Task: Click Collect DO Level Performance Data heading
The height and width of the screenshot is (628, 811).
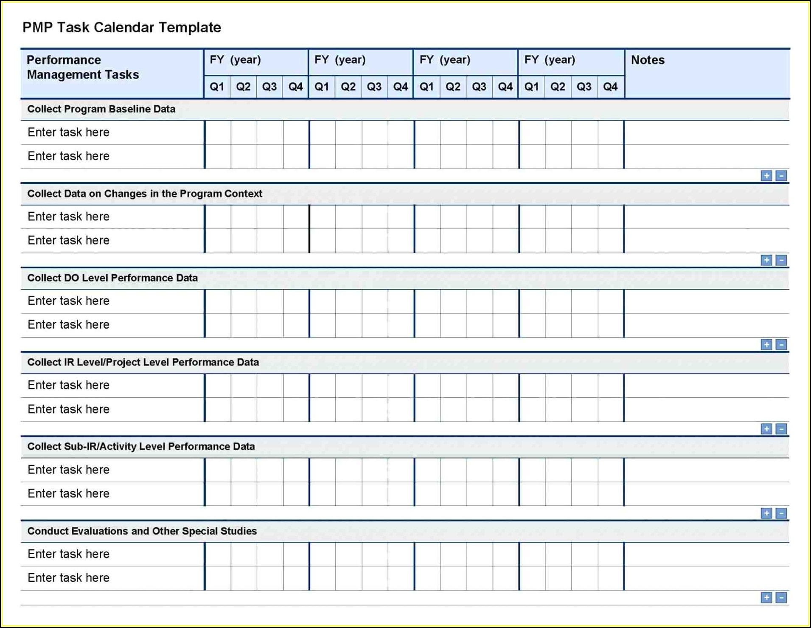Action: (112, 278)
